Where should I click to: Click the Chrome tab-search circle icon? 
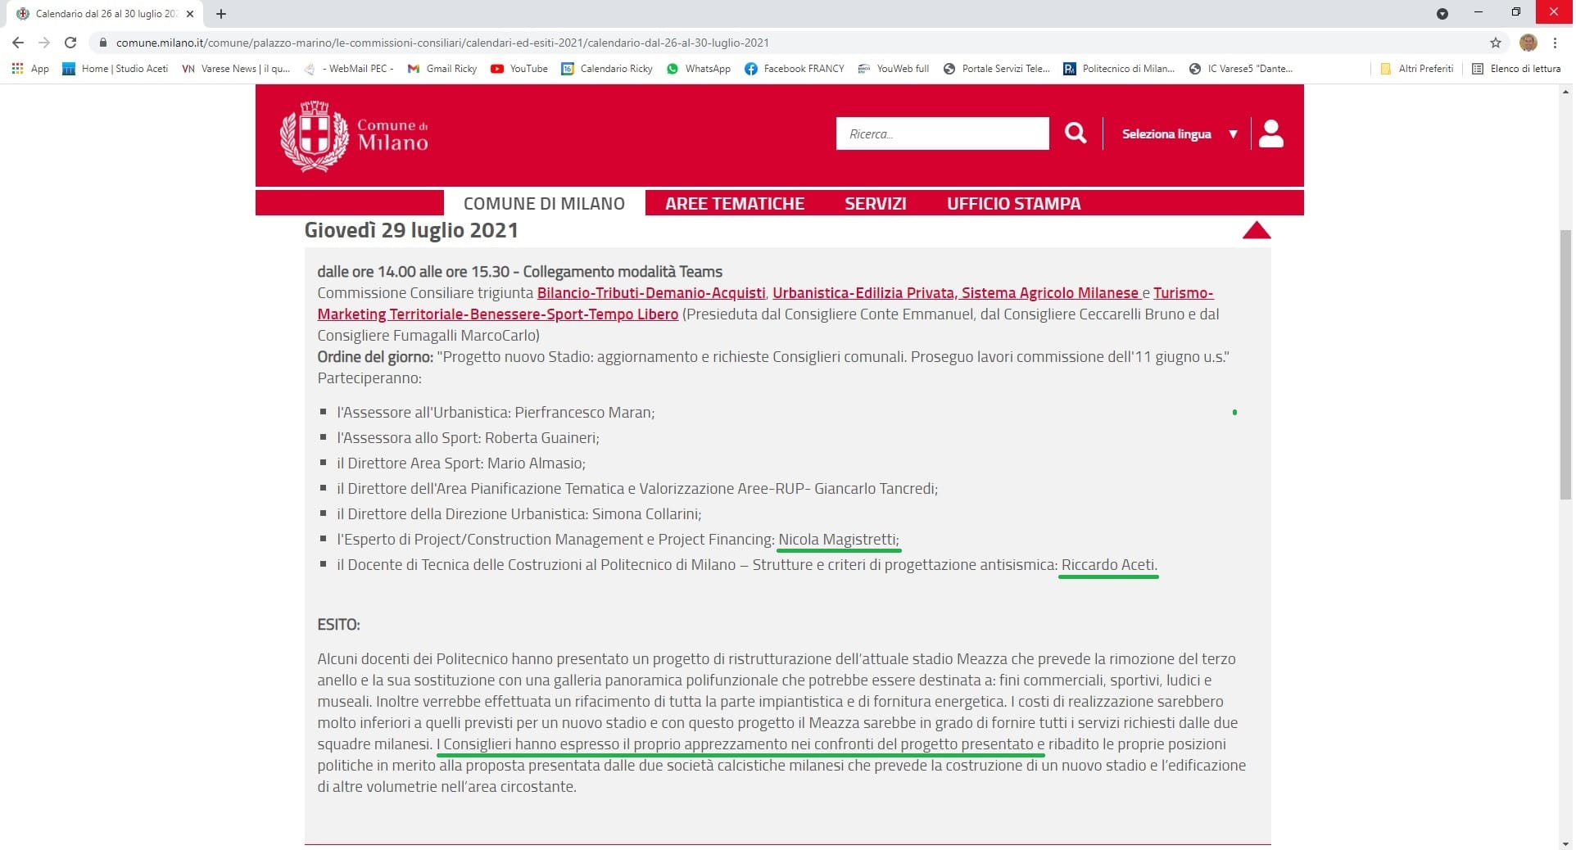(x=1442, y=14)
